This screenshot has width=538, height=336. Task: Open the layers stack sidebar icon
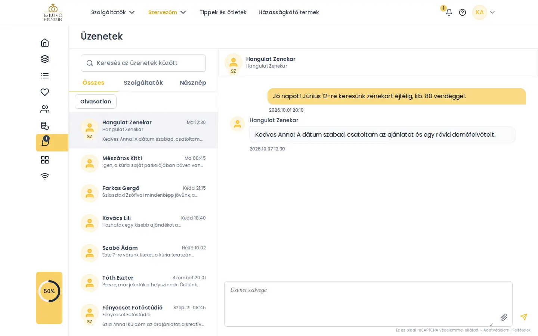pyautogui.click(x=45, y=59)
